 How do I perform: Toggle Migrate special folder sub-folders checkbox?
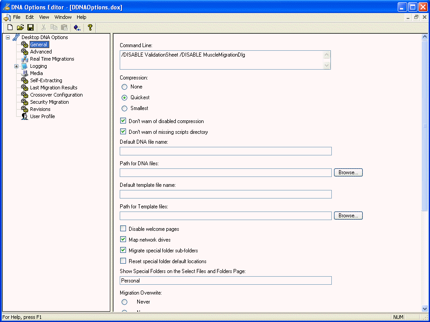tap(123, 250)
